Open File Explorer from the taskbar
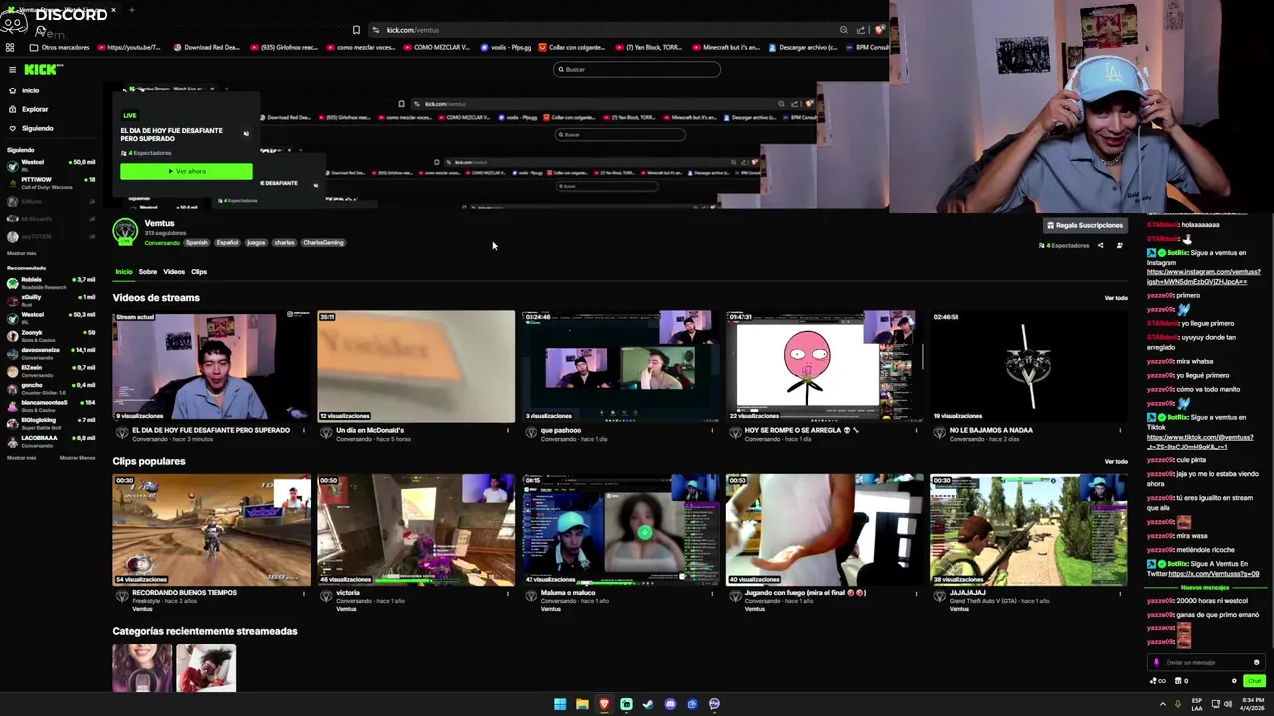The height and width of the screenshot is (716, 1274). tap(582, 704)
